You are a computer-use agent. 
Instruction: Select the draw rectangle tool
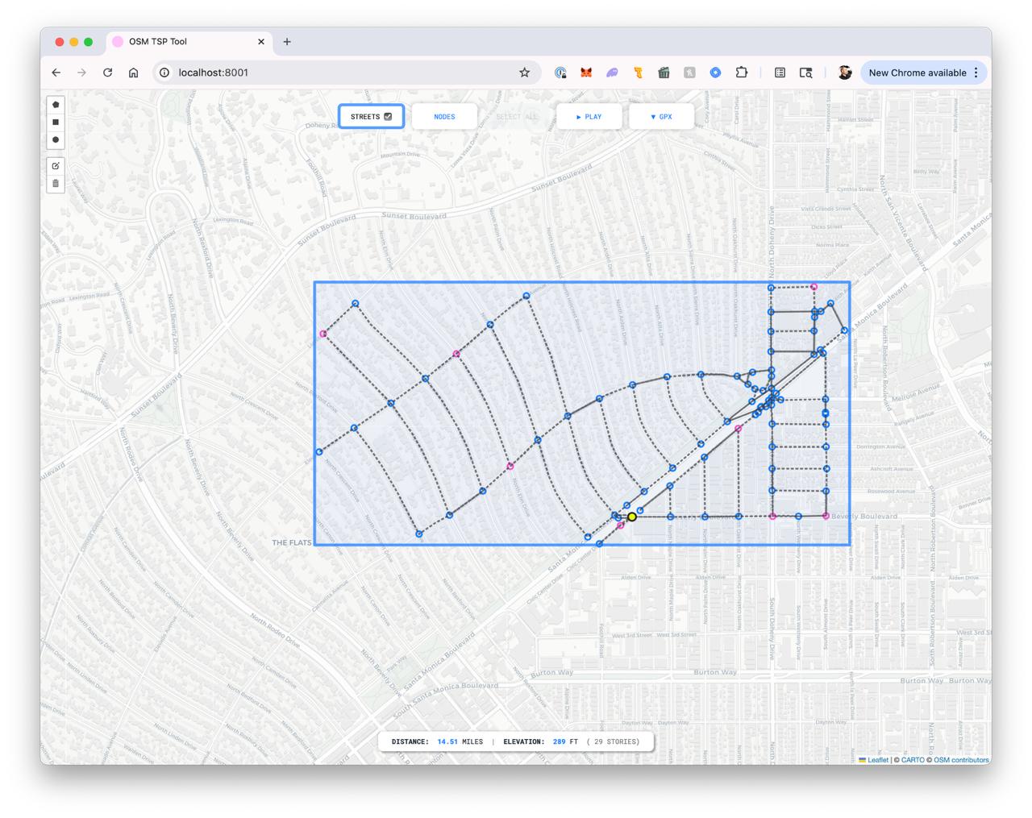[x=56, y=122]
